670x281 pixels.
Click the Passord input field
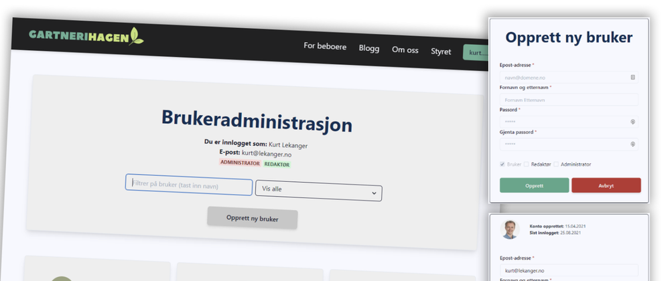tap(569, 122)
